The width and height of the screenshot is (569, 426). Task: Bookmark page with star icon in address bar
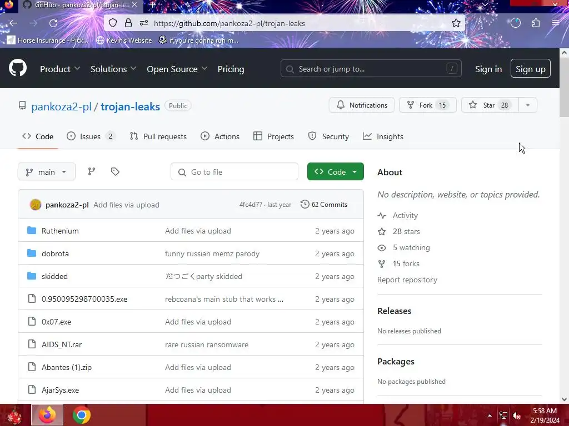[456, 23]
